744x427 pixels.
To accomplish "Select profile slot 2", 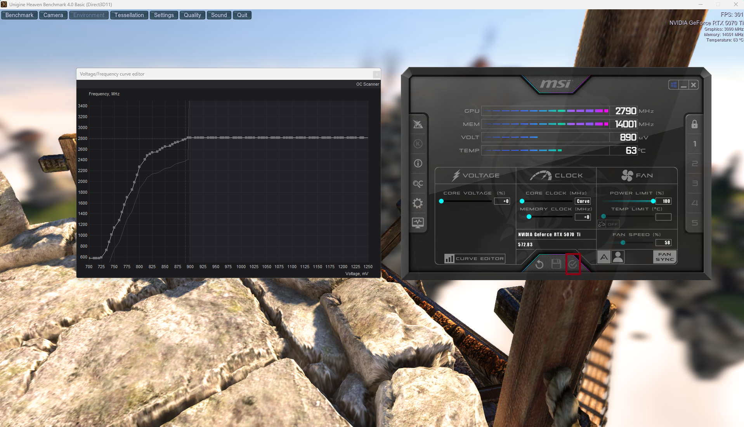I will (695, 164).
